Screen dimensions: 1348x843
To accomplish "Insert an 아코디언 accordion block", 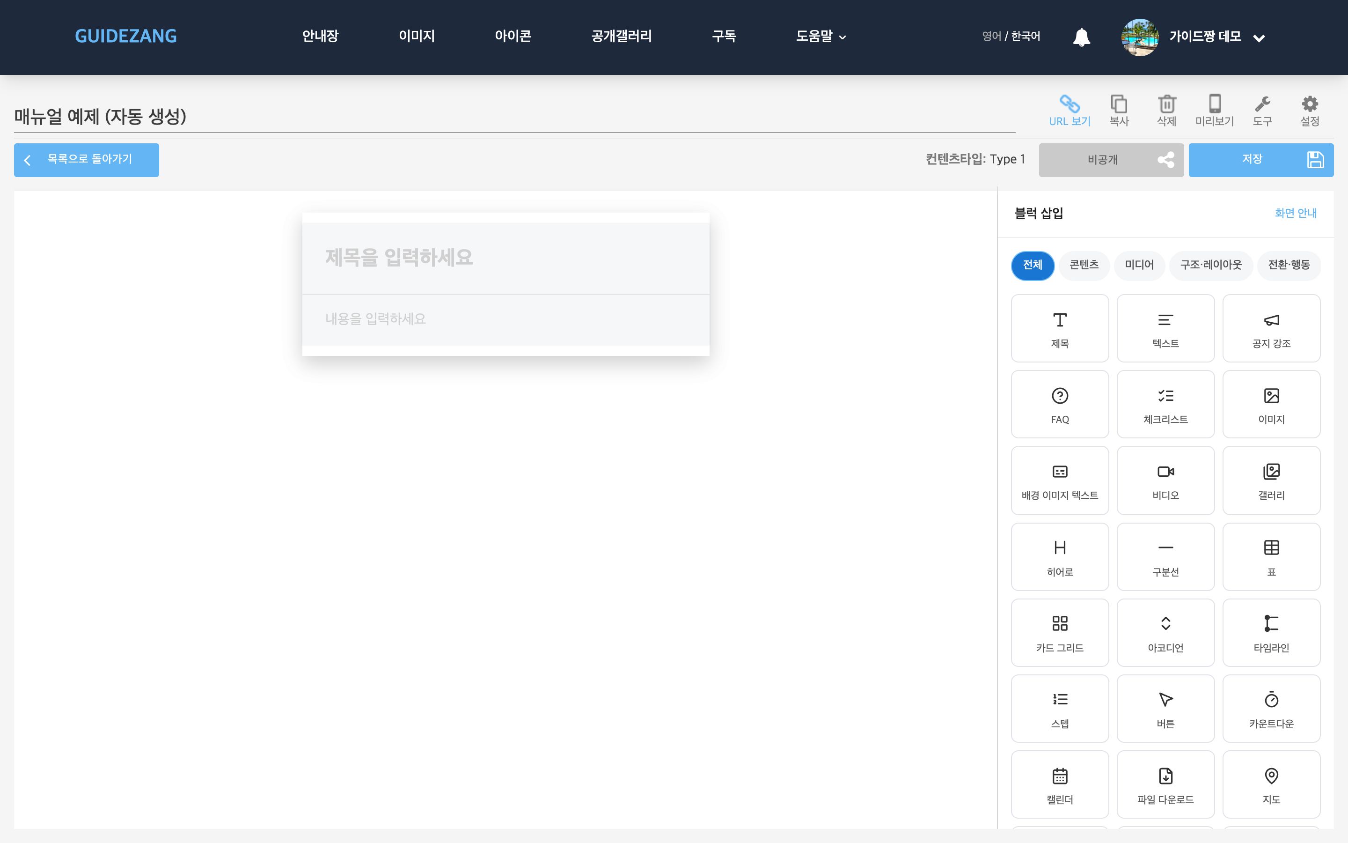I will 1165,632.
